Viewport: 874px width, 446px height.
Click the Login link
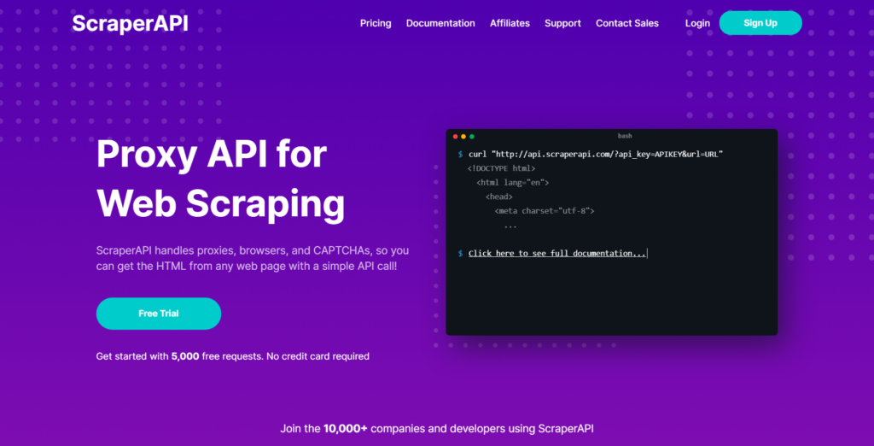(697, 23)
